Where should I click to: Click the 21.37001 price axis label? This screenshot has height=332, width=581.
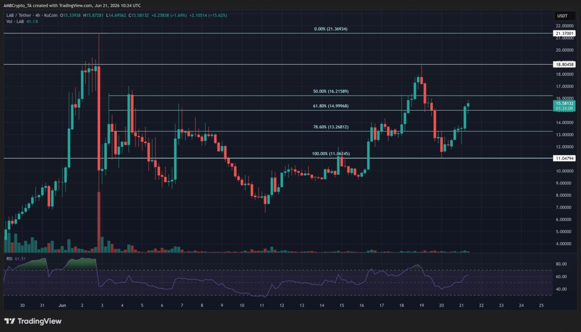coord(564,33)
